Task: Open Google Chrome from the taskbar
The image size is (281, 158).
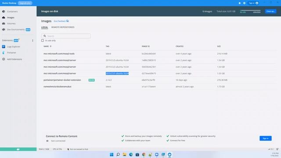Action: tap(144, 154)
